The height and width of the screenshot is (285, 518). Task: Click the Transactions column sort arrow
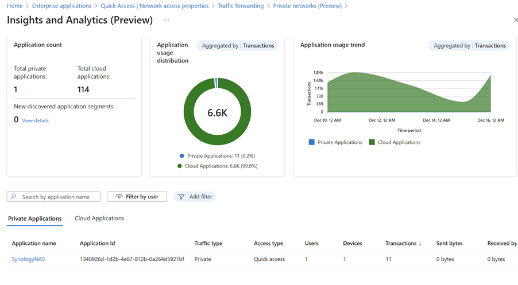pyautogui.click(x=420, y=244)
